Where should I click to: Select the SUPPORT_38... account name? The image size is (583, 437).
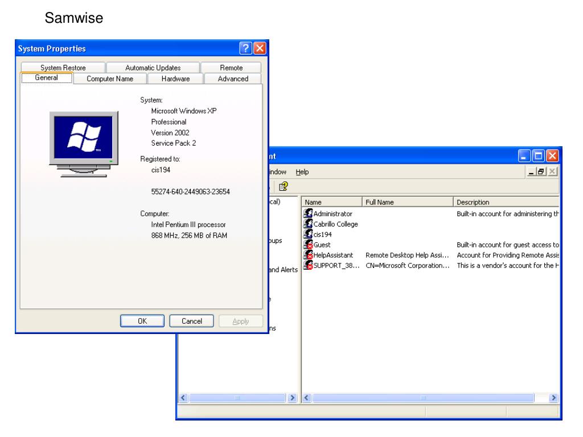pyautogui.click(x=336, y=266)
